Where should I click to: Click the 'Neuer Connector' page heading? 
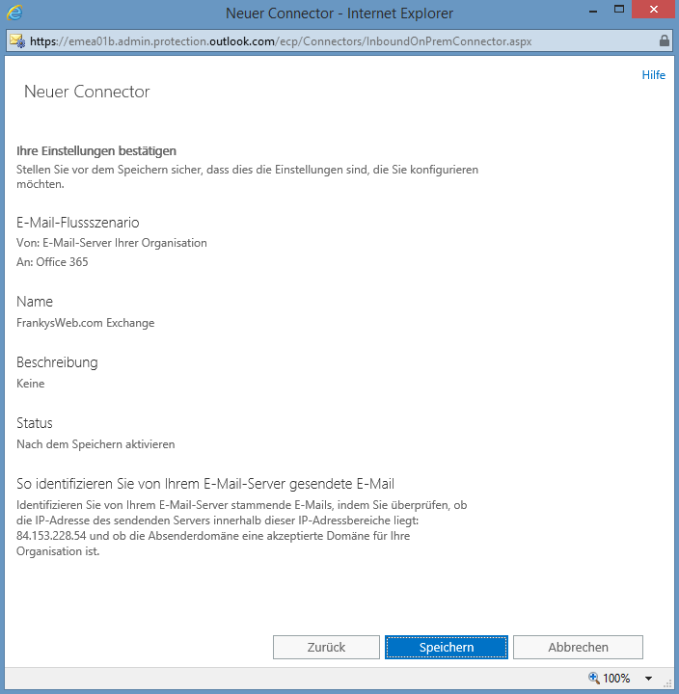[x=87, y=93]
